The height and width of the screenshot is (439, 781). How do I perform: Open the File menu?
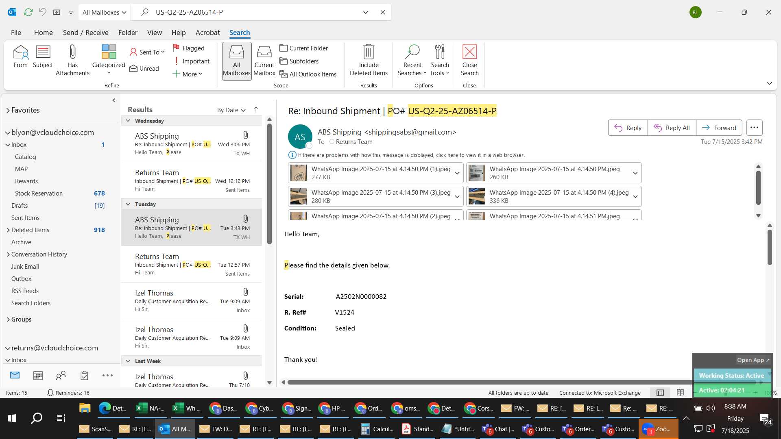click(x=16, y=33)
